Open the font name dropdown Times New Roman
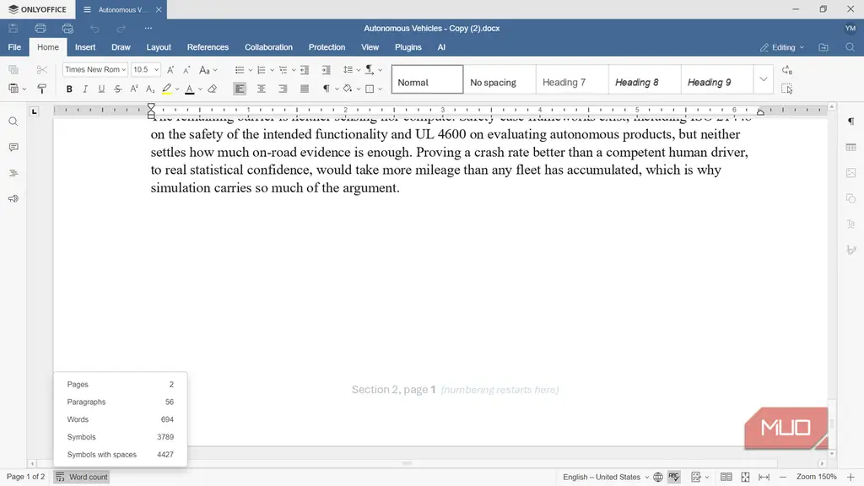 95,69
